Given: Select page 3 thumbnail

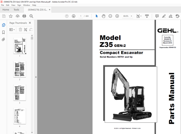Looking at the screenshot, I should 20,93.
